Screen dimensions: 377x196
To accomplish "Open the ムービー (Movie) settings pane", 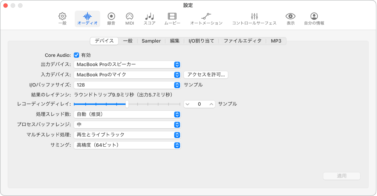I will pos(172,18).
